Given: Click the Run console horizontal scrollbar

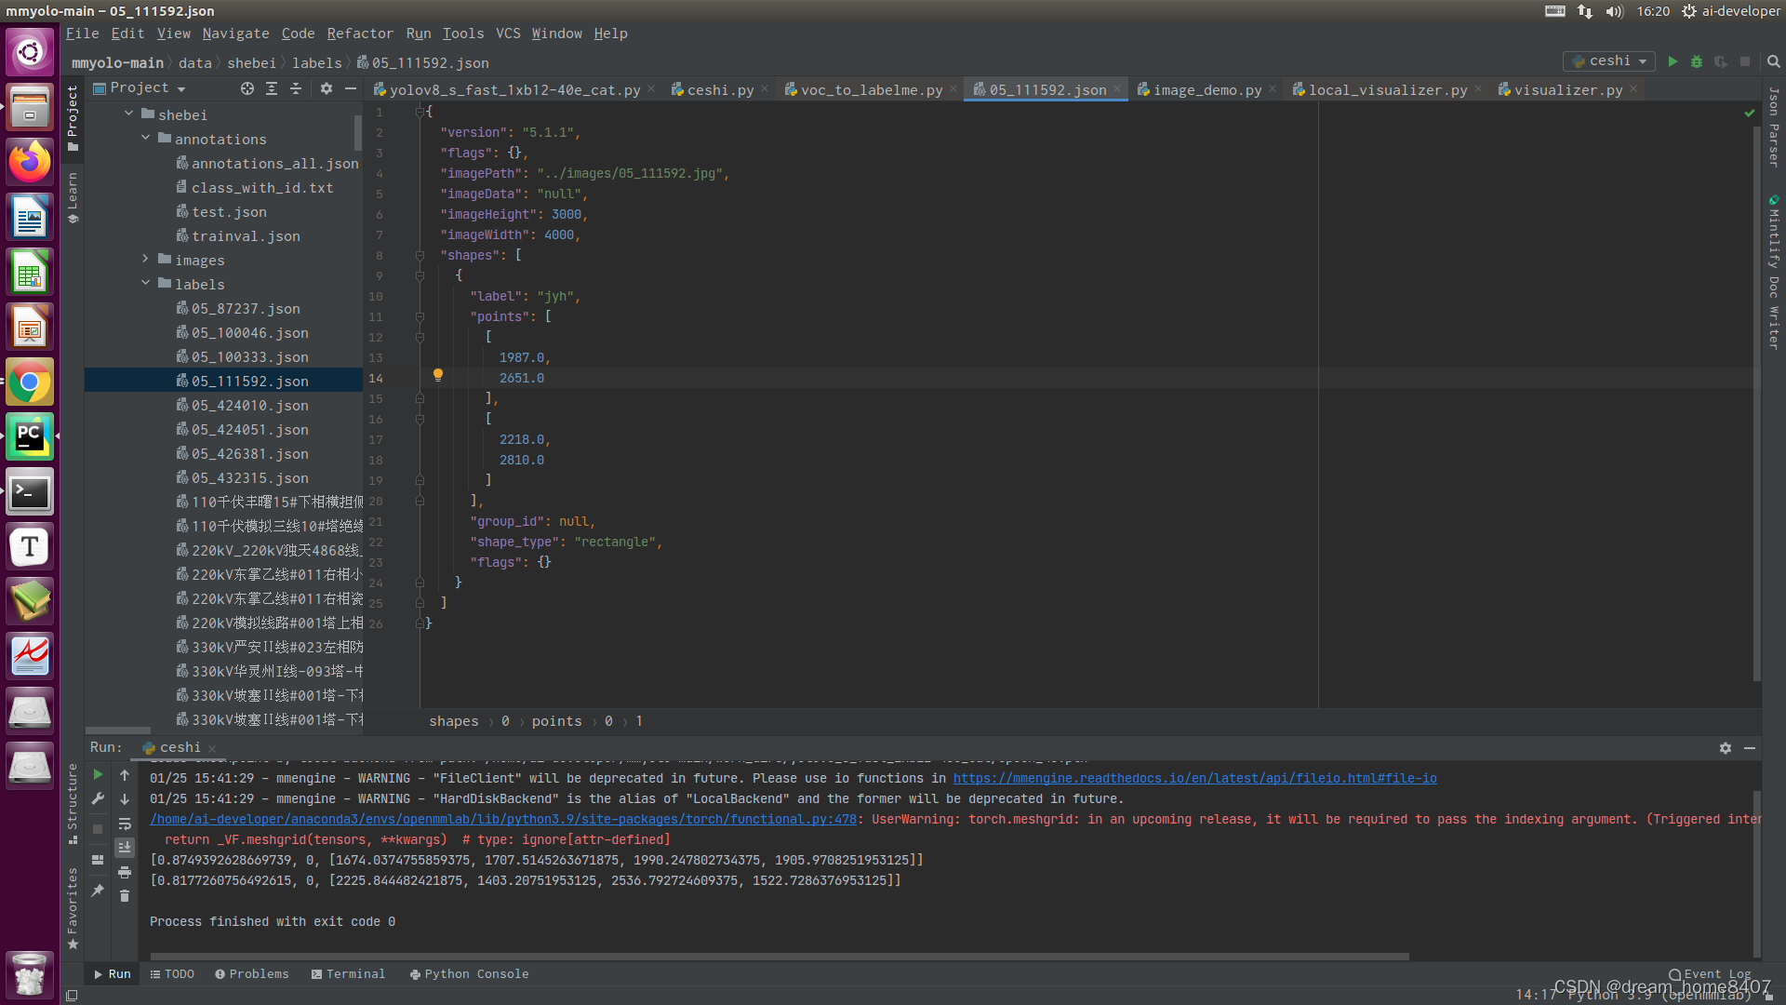Looking at the screenshot, I should click(x=780, y=956).
